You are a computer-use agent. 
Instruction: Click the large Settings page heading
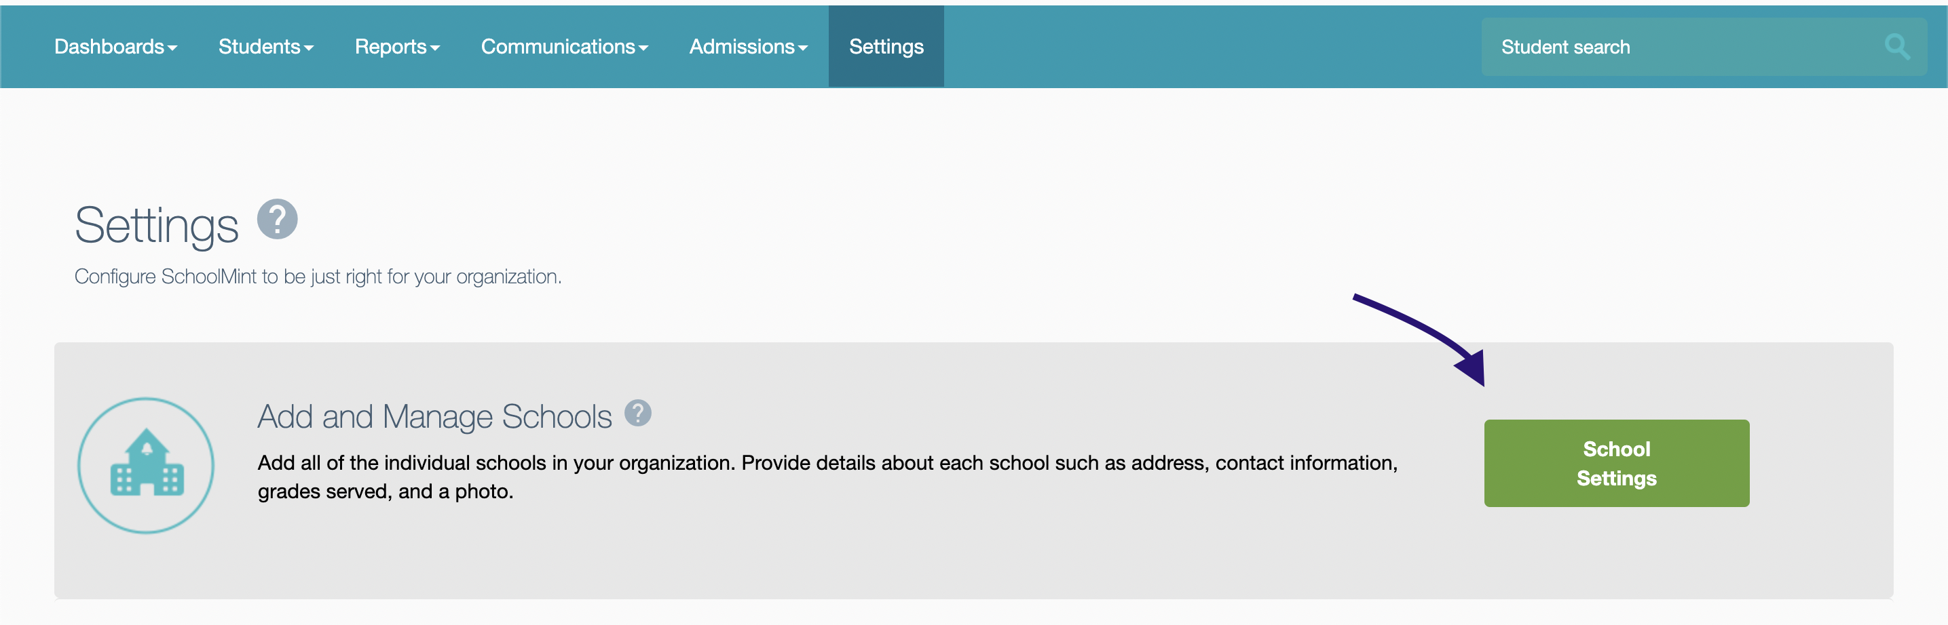coord(157,225)
